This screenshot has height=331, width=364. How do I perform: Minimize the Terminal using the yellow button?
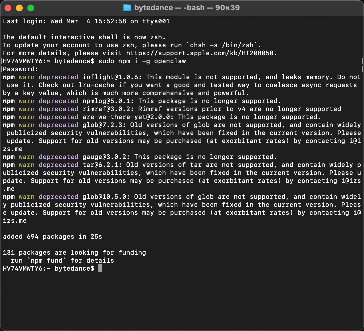tap(19, 8)
